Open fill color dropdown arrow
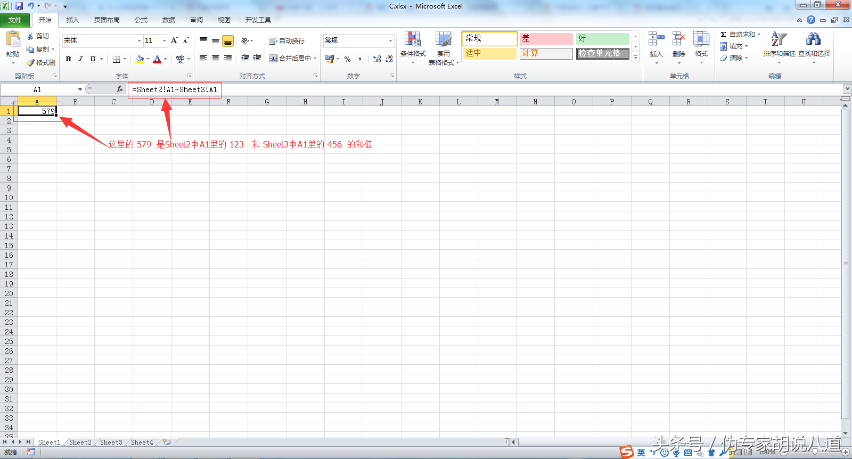 (x=148, y=59)
